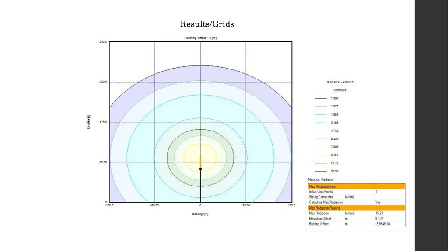
Task: Click the 3.155 legend value
Action: click(334, 123)
